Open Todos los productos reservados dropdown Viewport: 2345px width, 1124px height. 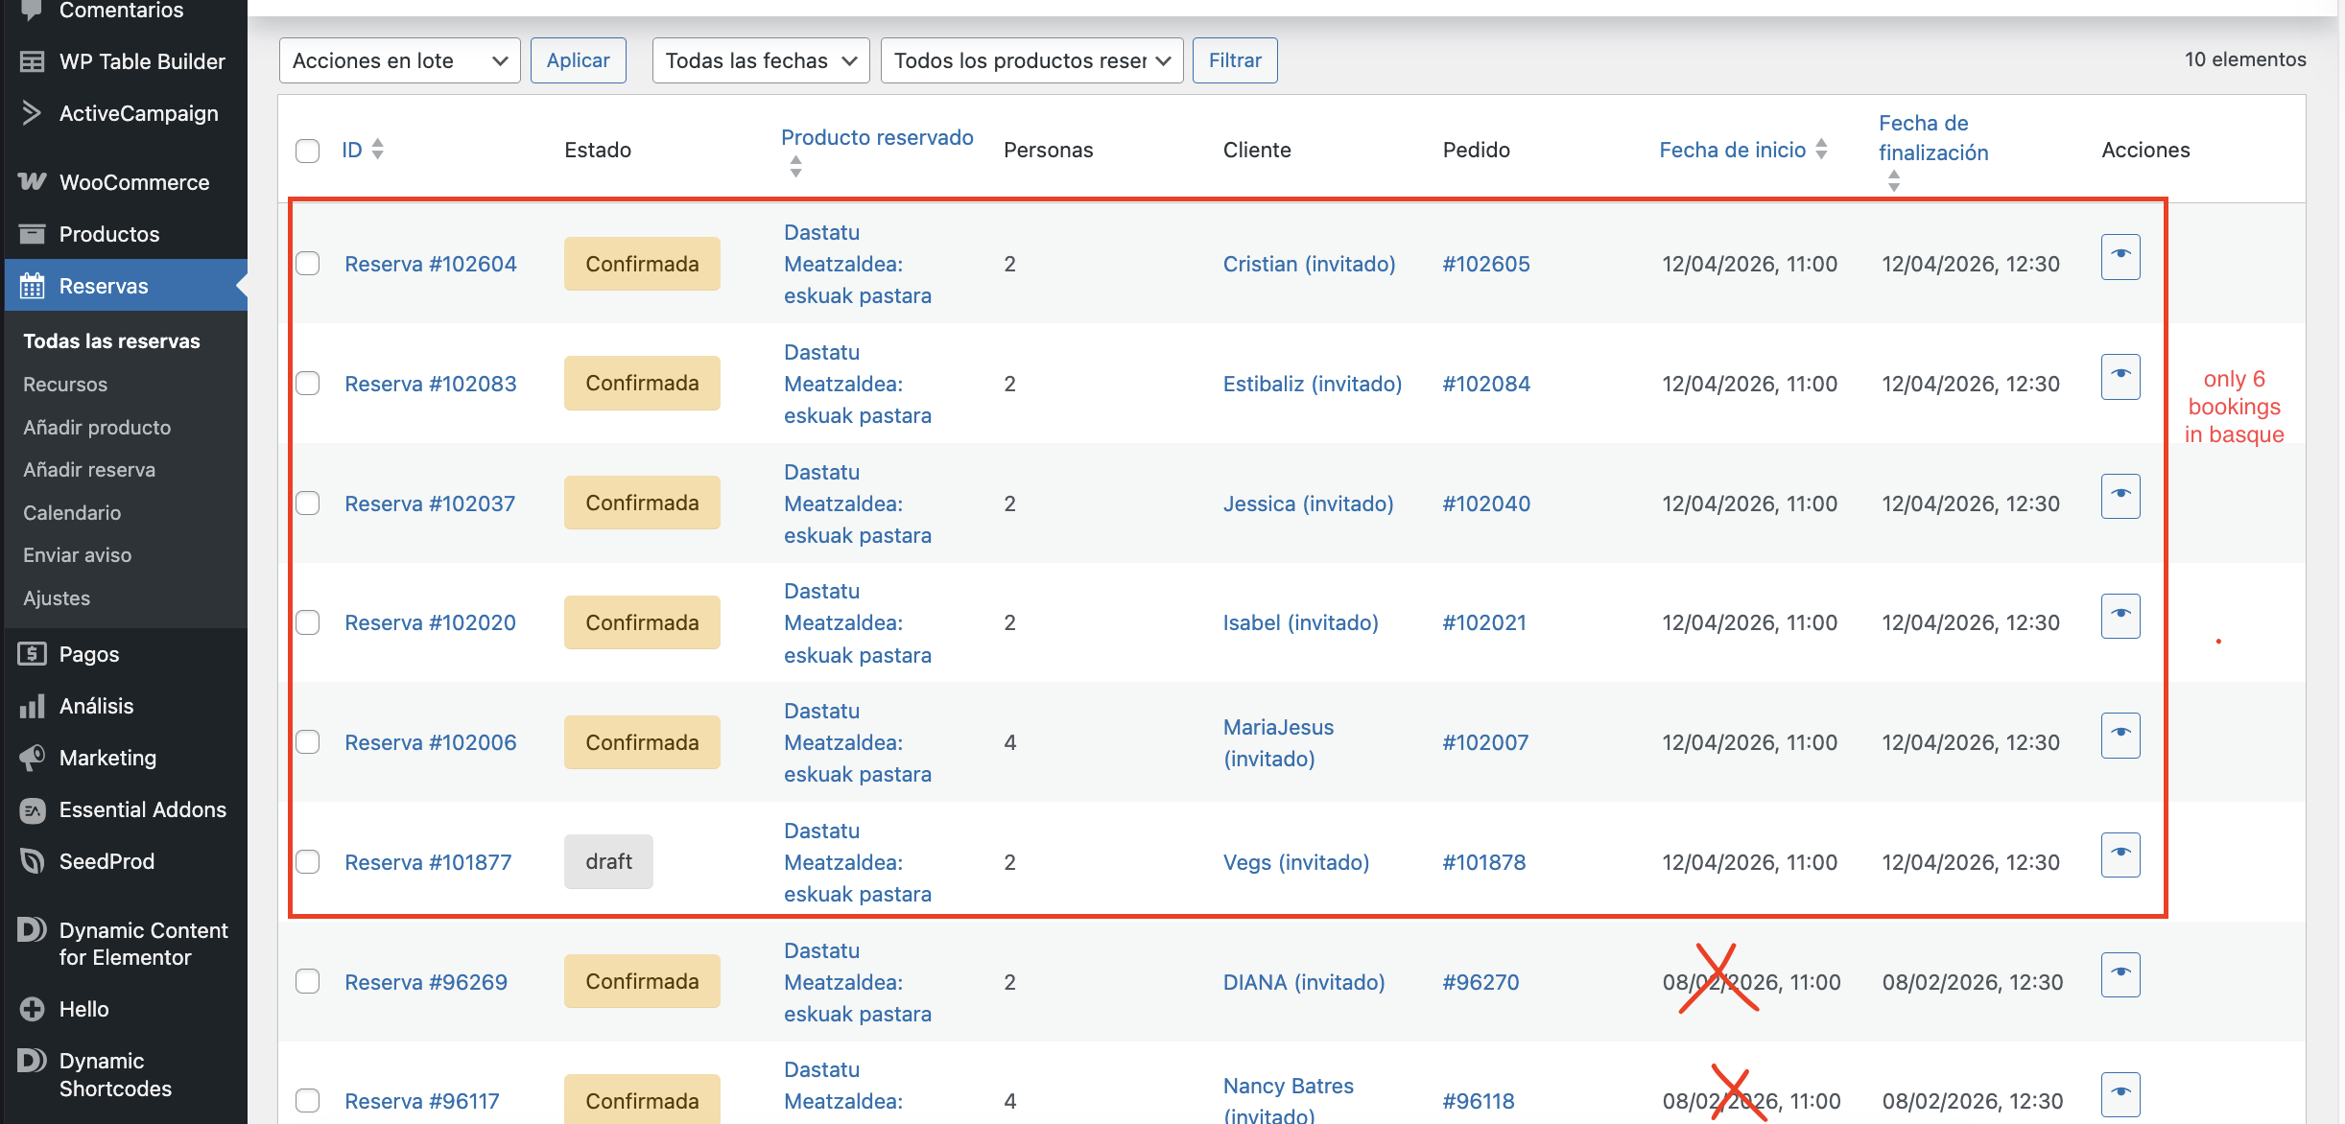click(x=1031, y=60)
